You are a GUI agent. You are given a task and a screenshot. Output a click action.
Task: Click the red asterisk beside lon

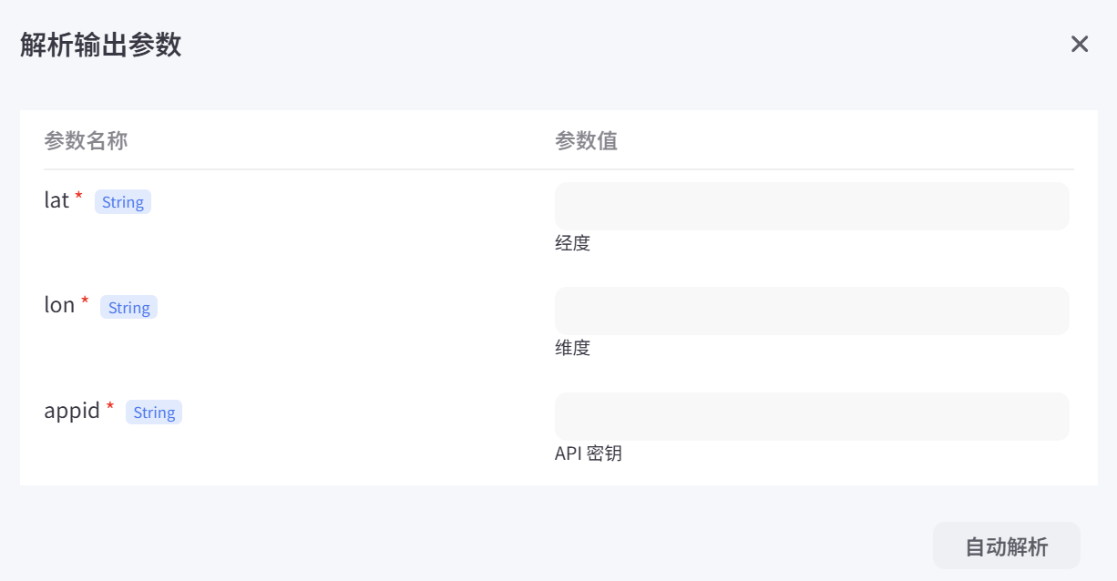click(84, 301)
